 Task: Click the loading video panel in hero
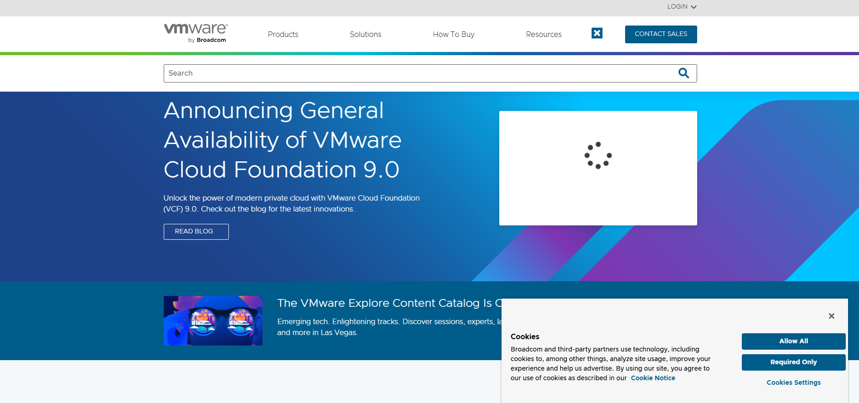[x=598, y=168]
